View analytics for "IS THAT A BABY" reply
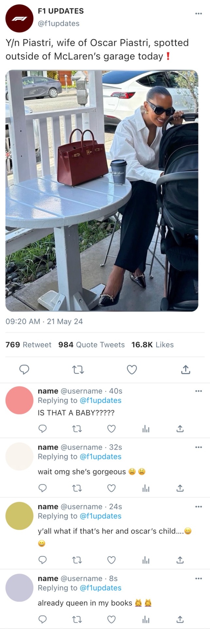Image resolution: width=210 pixels, height=629 pixels. [x=146, y=429]
